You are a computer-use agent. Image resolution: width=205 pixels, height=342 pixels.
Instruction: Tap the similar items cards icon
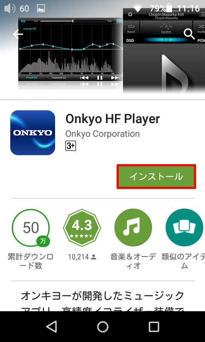click(184, 228)
